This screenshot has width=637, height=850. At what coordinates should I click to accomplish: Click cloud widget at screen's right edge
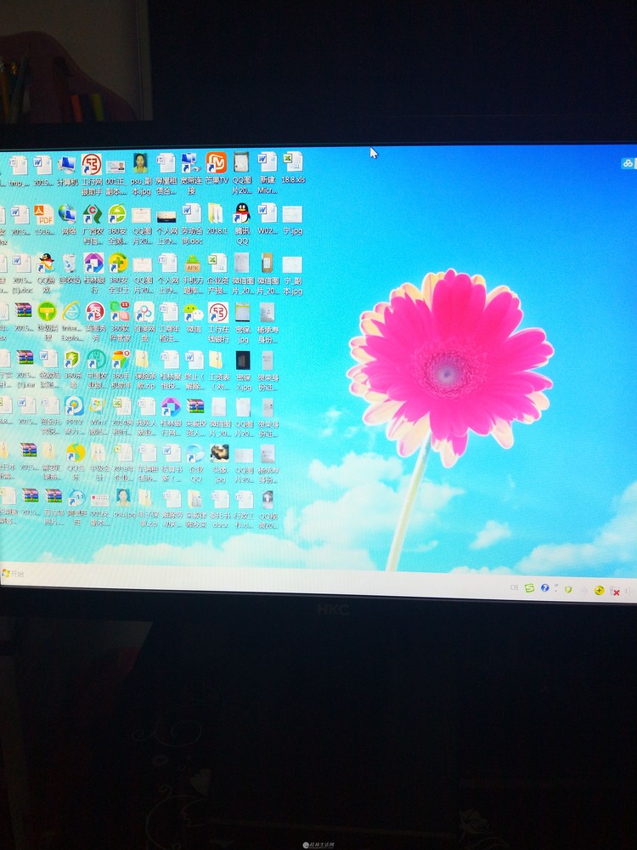(x=629, y=162)
